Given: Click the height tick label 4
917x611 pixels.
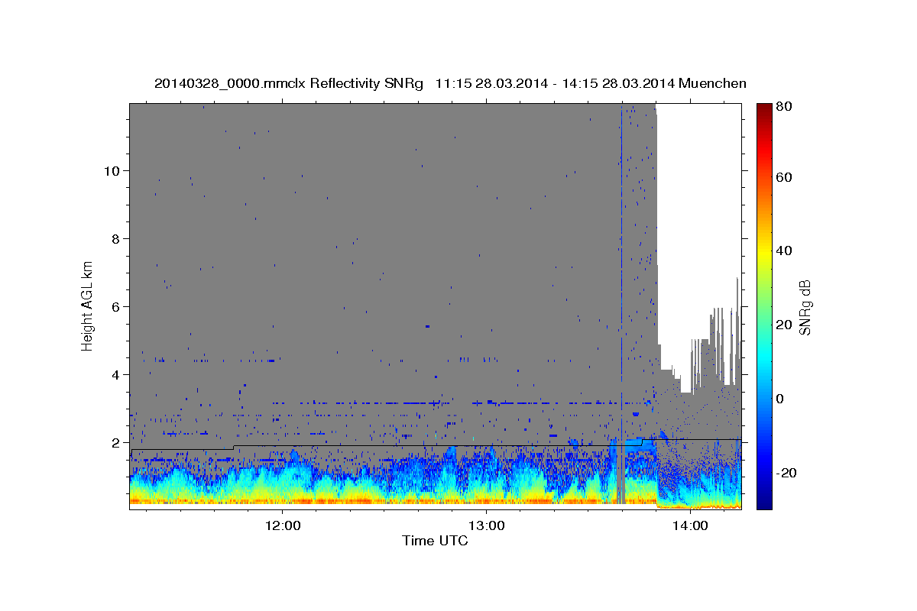Looking at the screenshot, I should 114,375.
